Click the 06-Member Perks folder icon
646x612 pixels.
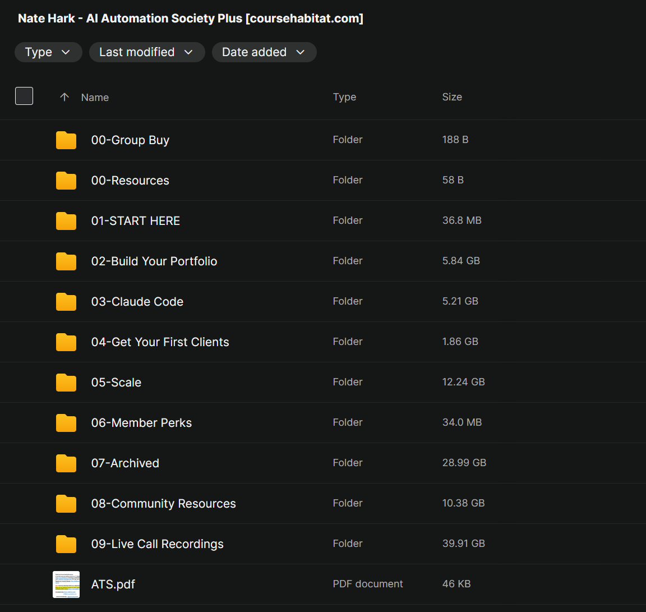[x=66, y=423]
